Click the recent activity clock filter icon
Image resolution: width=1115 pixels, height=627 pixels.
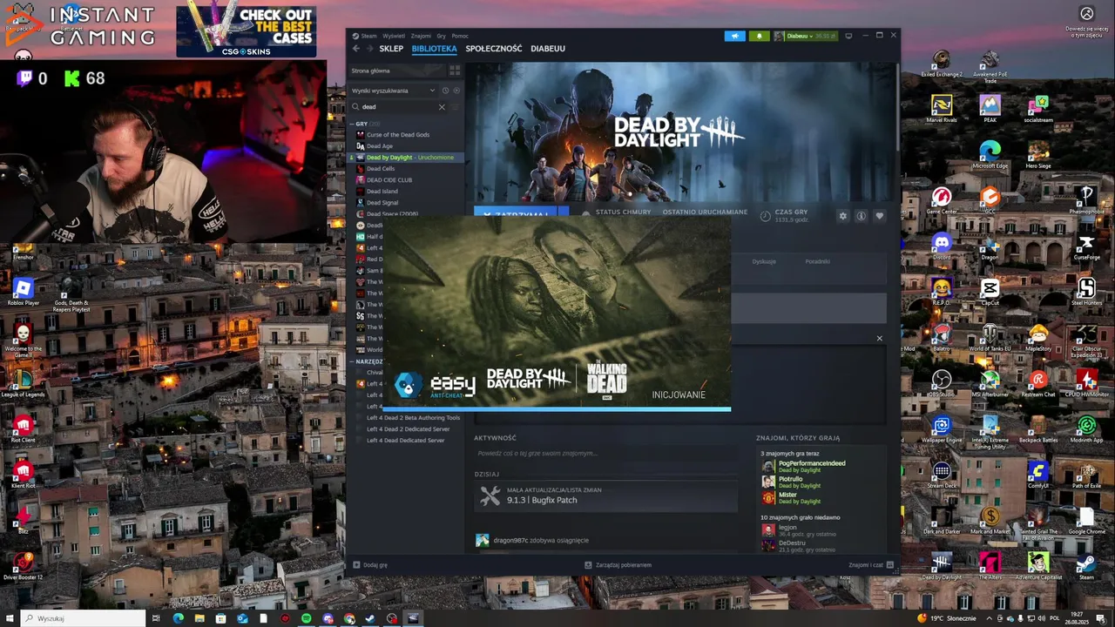pos(445,91)
